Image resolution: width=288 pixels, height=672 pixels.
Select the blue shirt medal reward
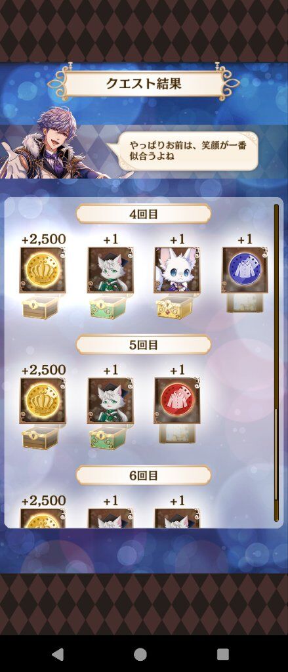[x=245, y=270]
